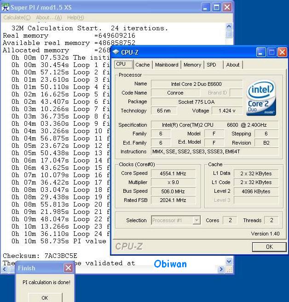Click the Specification field text

(x=214, y=125)
